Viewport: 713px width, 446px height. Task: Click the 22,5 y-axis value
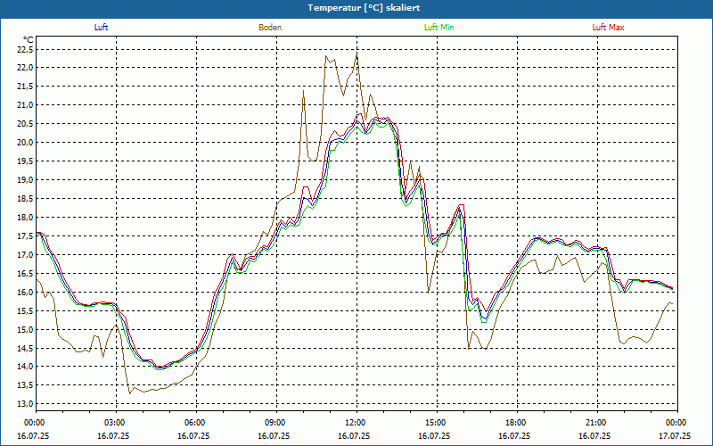tap(25, 49)
